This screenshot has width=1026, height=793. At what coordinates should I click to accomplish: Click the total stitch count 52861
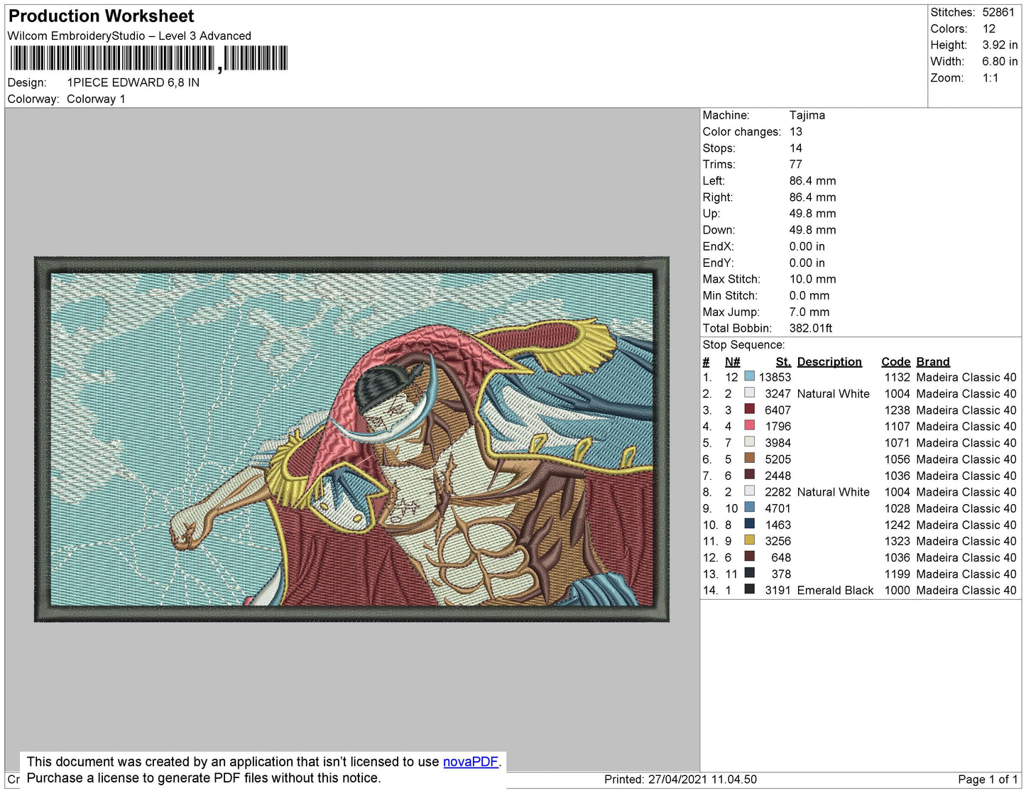[998, 12]
